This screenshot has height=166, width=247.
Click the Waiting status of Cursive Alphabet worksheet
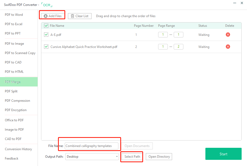click(204, 47)
